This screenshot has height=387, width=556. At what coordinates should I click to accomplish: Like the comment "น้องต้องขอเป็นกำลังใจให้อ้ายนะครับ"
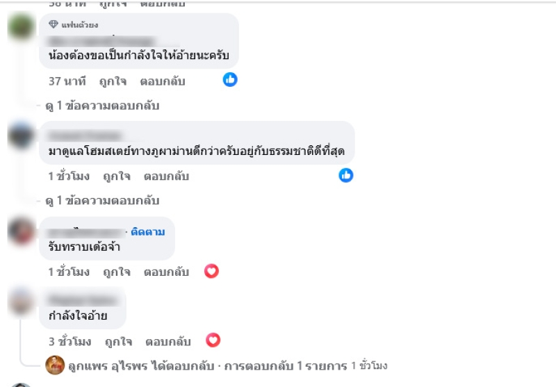coord(114,81)
